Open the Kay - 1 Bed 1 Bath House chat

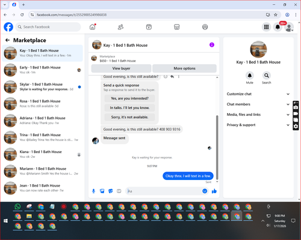[x=42, y=53]
